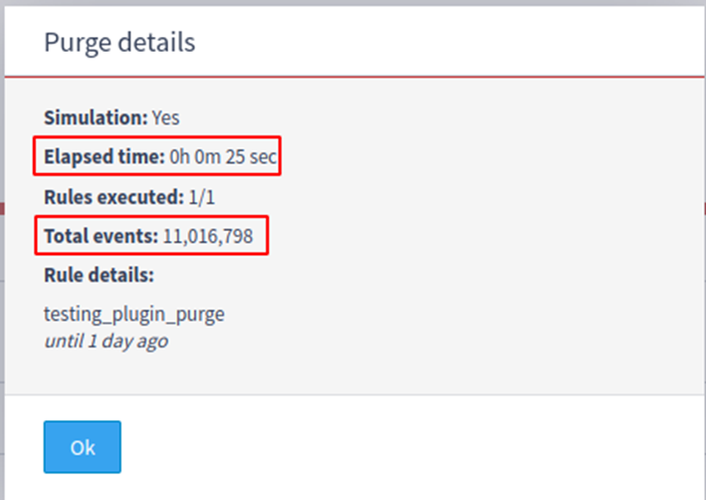
Task: Click the until 1 day ago text
Action: [106, 341]
